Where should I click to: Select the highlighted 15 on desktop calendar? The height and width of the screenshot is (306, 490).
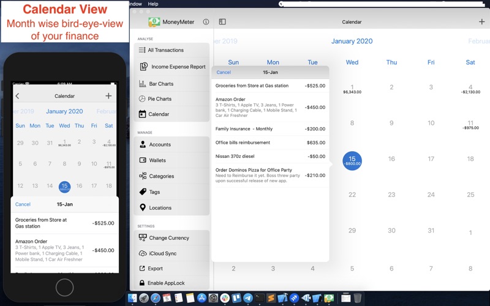[x=352, y=161]
